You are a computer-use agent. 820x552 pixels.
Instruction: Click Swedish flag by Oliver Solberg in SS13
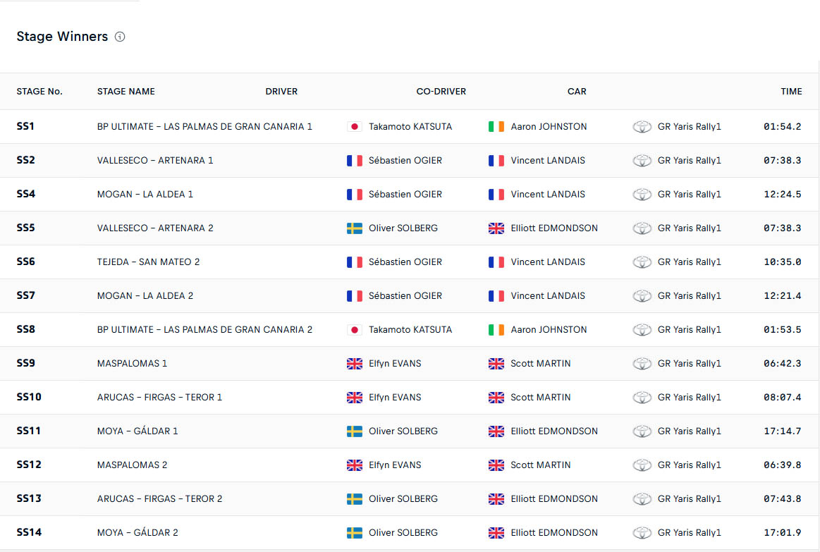pyautogui.click(x=355, y=499)
